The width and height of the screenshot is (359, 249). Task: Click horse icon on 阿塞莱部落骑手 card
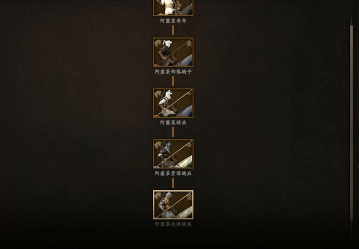coord(158,43)
